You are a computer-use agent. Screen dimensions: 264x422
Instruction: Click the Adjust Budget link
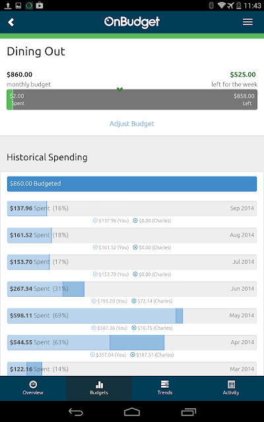(132, 124)
